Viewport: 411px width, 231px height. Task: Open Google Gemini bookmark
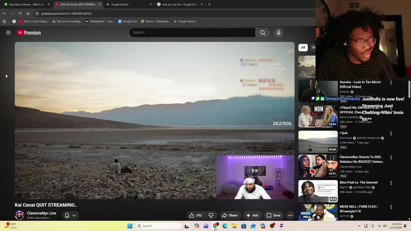(x=185, y=21)
